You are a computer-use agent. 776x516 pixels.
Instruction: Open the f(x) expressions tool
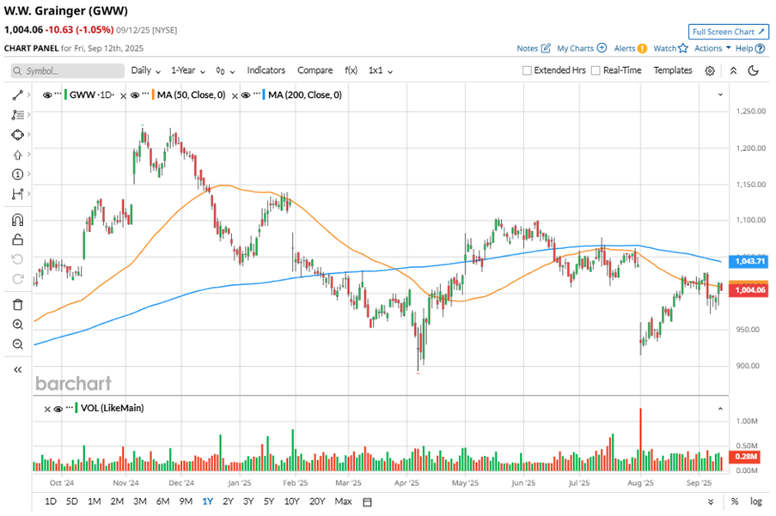coord(351,70)
